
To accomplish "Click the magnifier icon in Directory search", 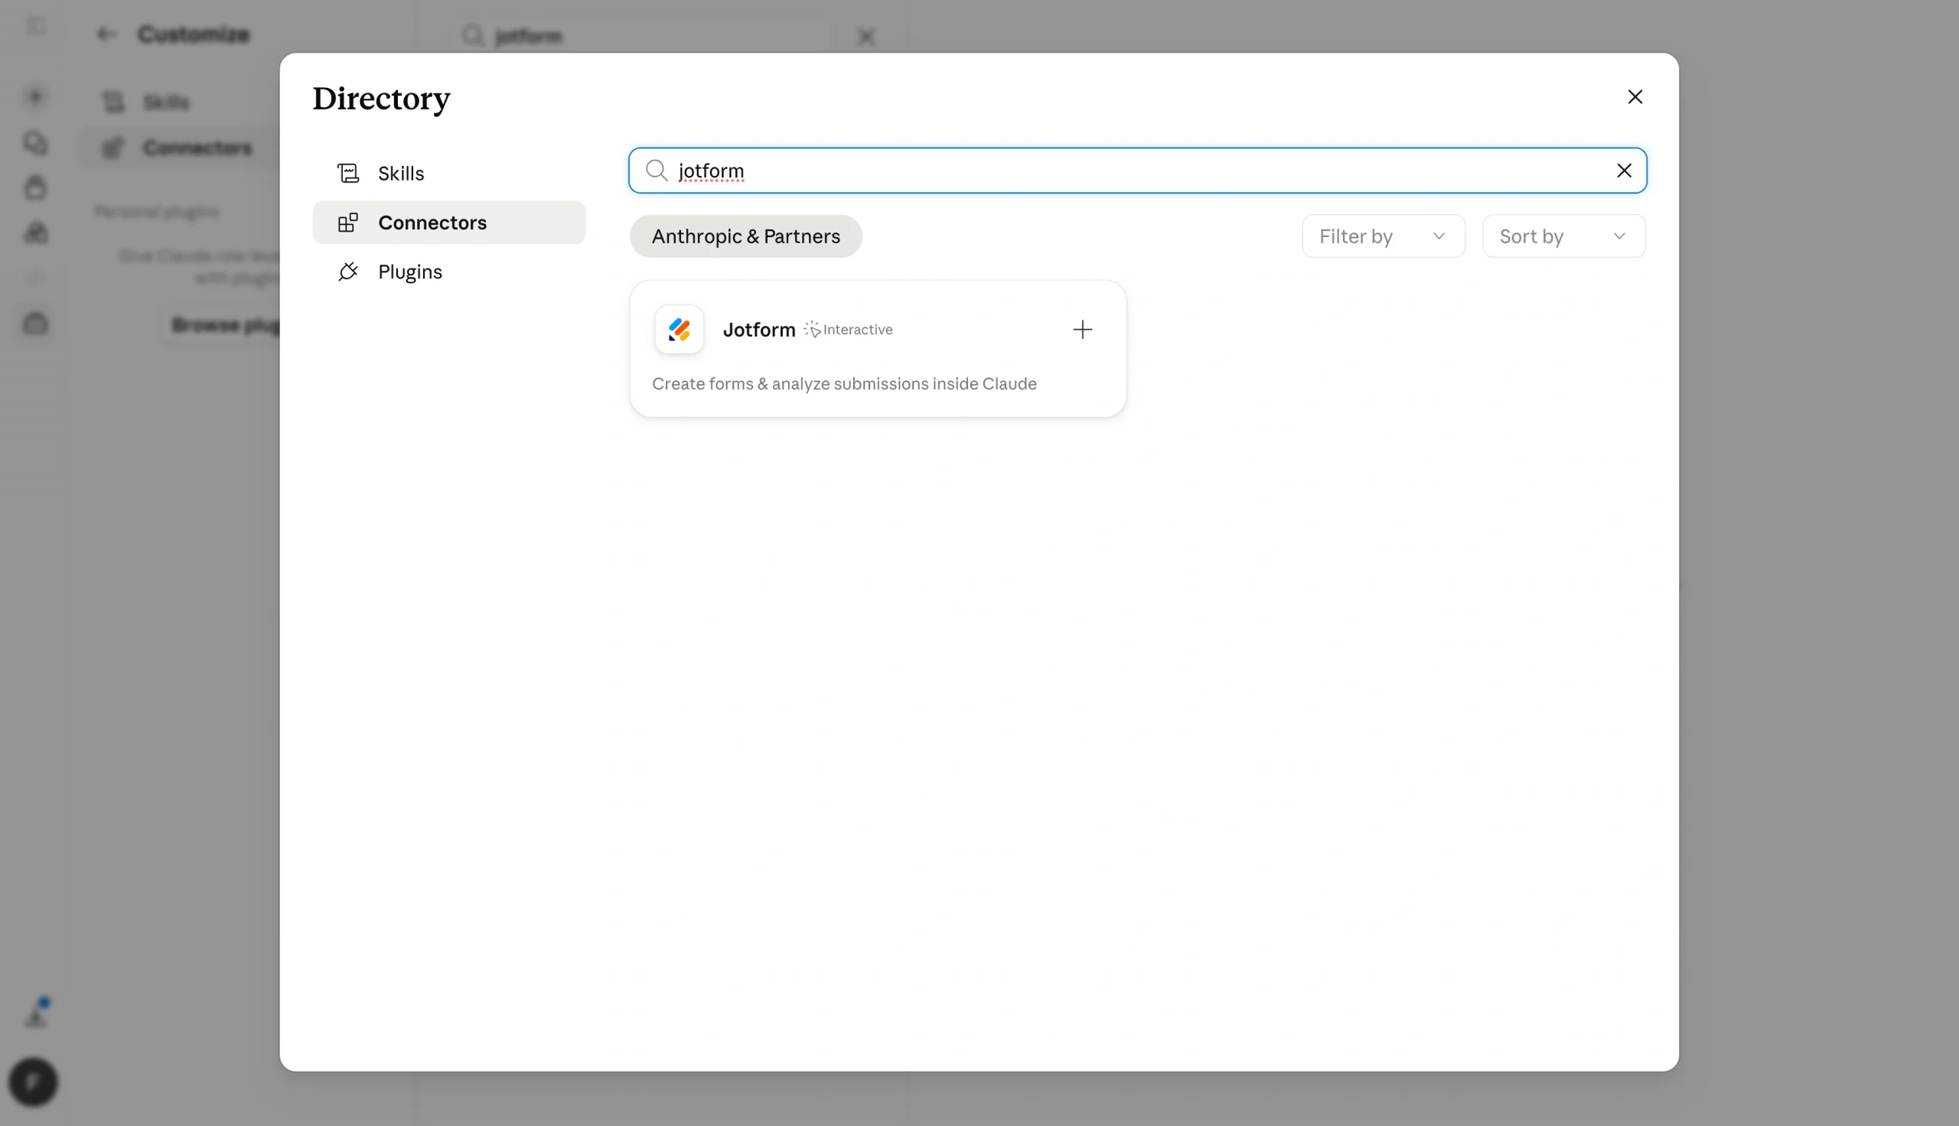I will point(657,170).
